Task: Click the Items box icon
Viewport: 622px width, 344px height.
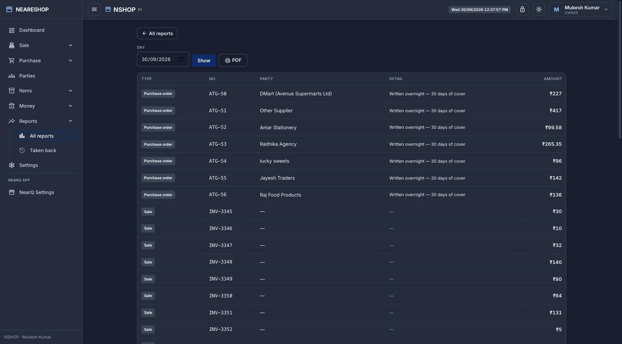Action: [11, 91]
